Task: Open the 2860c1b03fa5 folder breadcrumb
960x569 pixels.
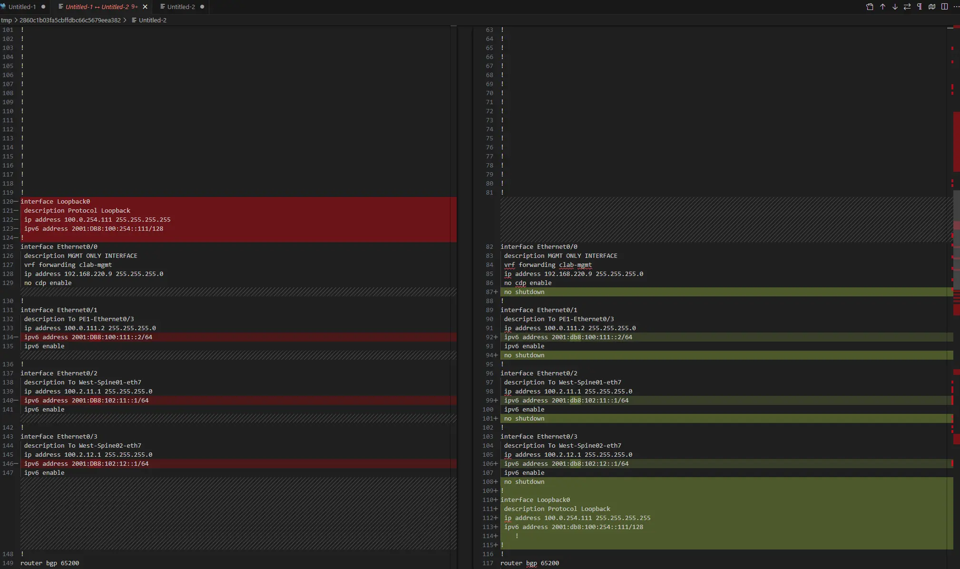Action: tap(70, 20)
